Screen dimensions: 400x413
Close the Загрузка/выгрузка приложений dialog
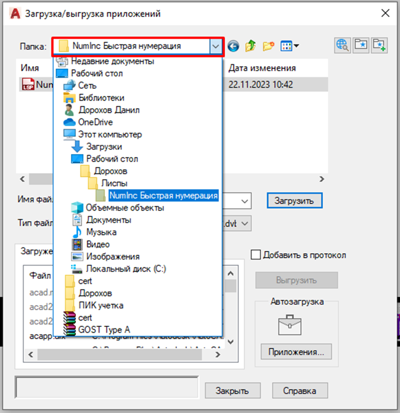tap(385, 13)
